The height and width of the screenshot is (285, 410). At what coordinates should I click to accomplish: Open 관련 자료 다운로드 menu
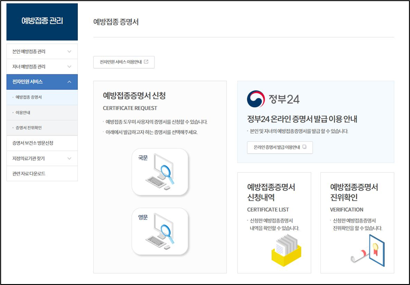[42, 174]
